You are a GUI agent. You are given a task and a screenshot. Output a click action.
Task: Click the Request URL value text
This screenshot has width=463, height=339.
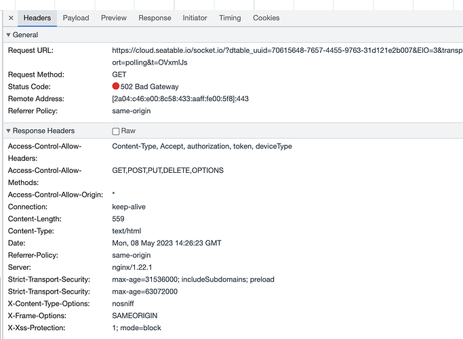287,56
